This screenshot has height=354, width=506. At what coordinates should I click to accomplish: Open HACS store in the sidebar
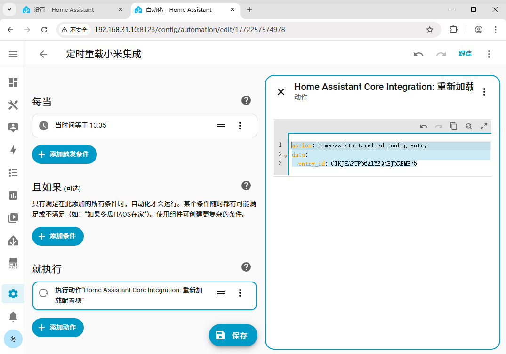click(x=13, y=263)
